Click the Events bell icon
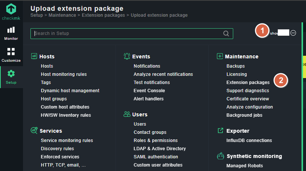 coord(127,57)
